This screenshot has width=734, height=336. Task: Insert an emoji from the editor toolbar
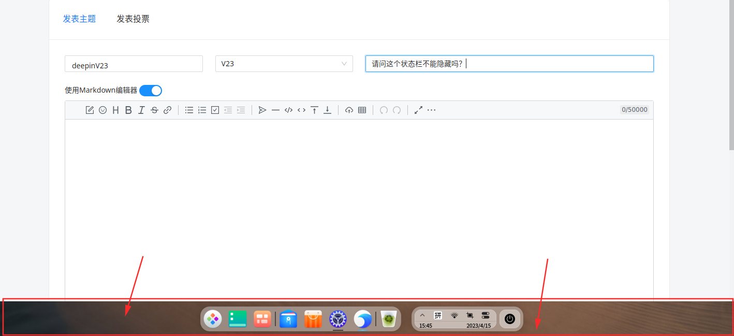tap(102, 110)
